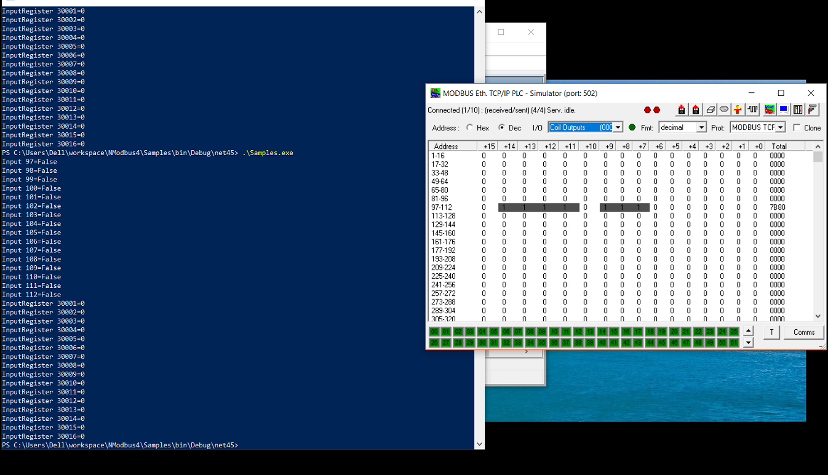Open port settings via the serial connector icon
Screen dimensions: 828x475
(x=724, y=109)
